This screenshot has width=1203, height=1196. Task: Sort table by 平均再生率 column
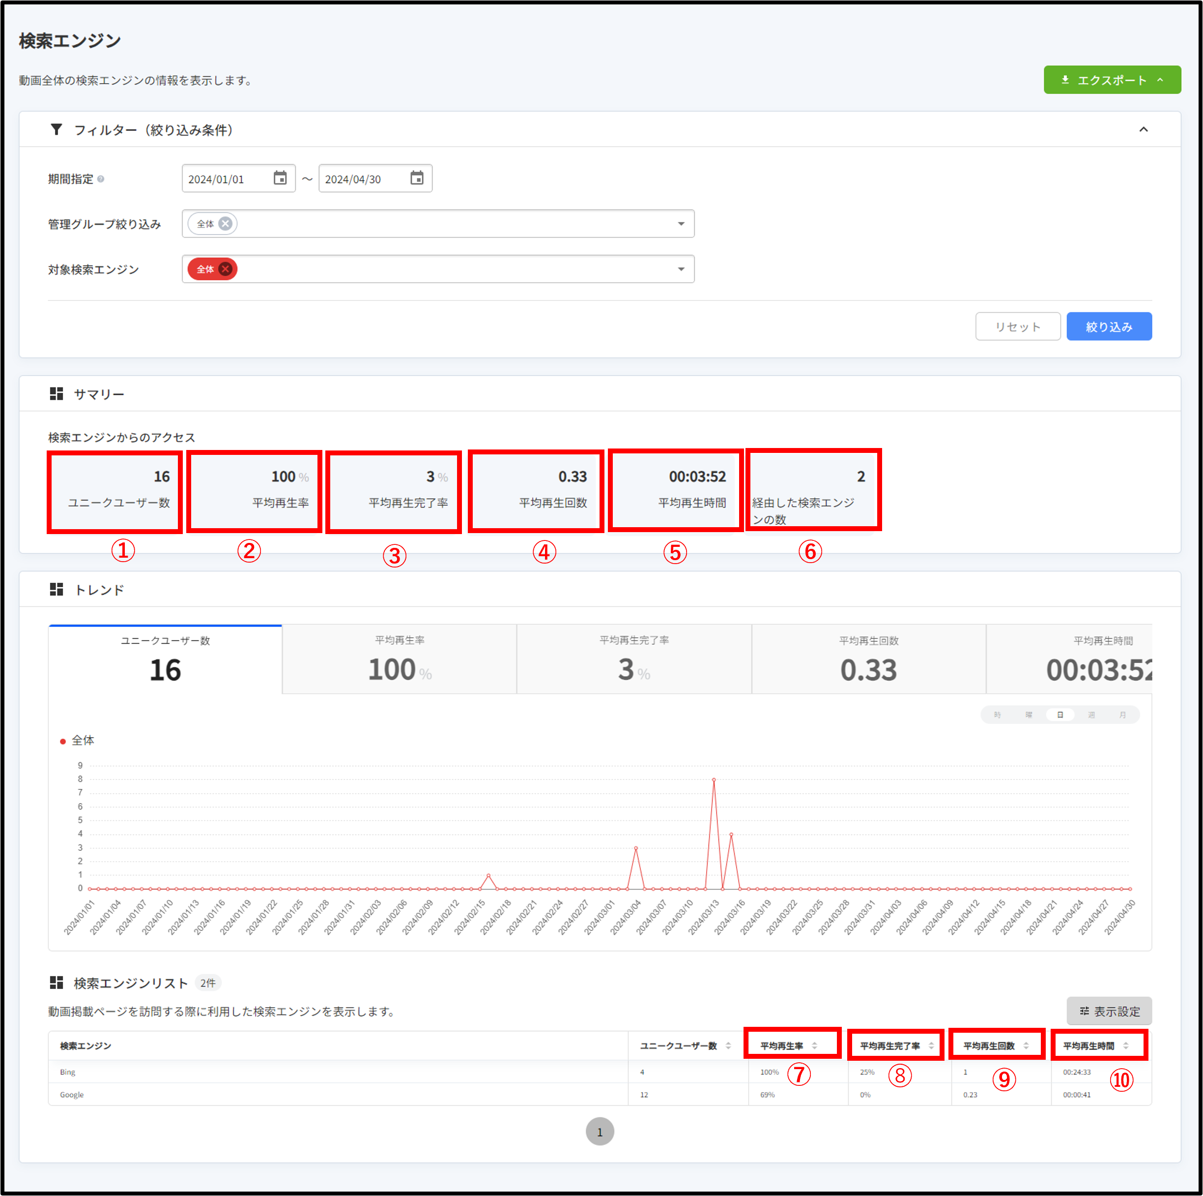pos(814,1046)
